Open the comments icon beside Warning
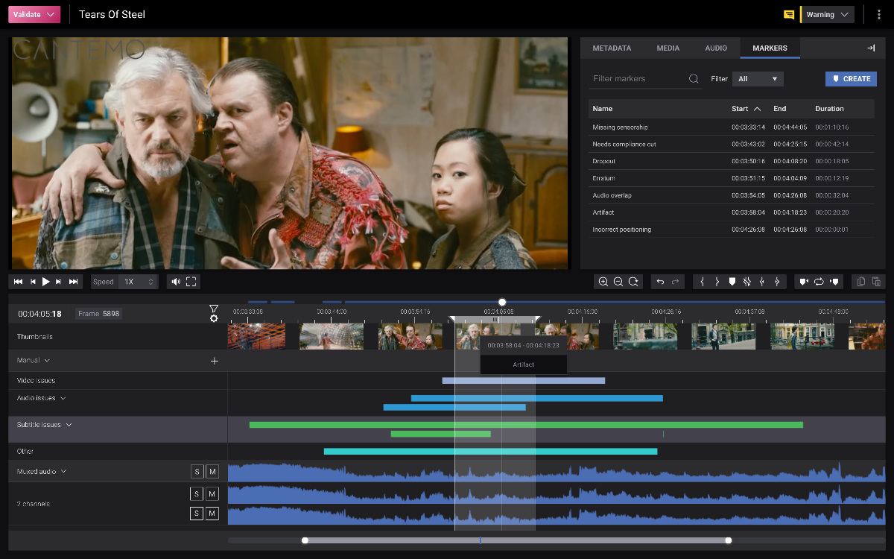This screenshot has height=559, width=894. click(x=789, y=14)
